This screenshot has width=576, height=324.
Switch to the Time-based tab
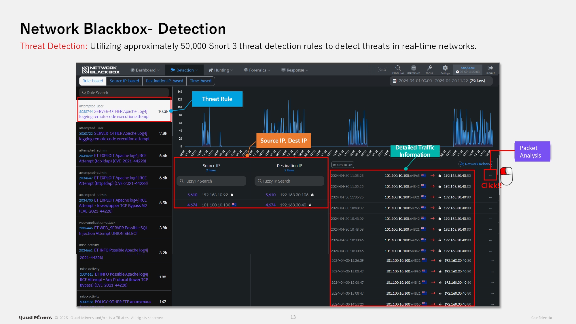(x=200, y=81)
